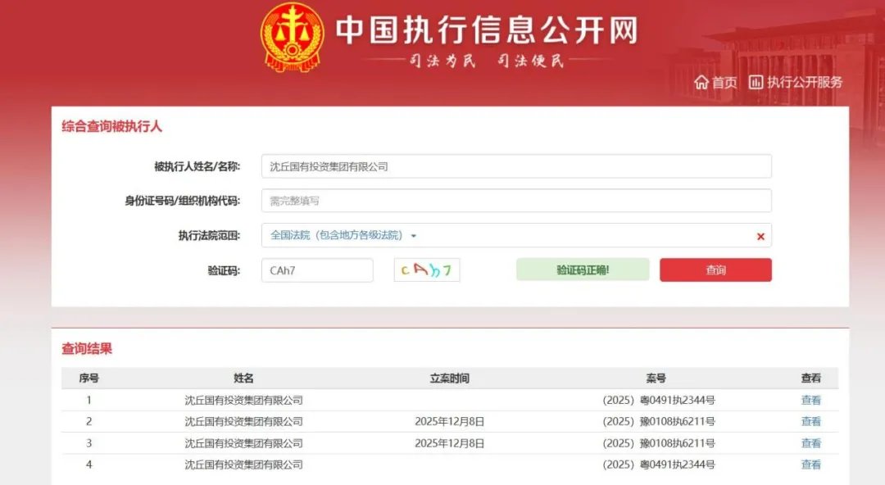
Task: Click 查看 link for row 2
Action: point(811,422)
